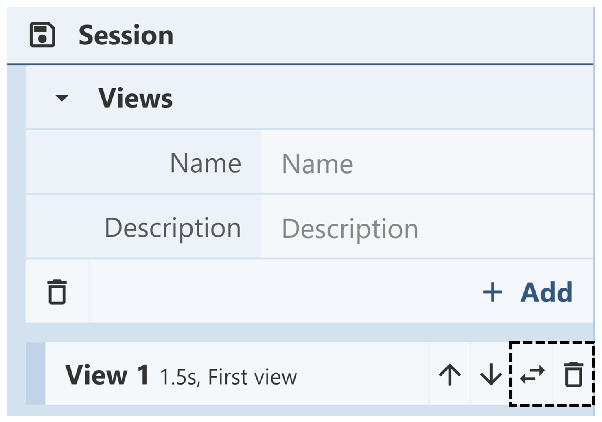Click the Description field label
The image size is (602, 422).
coord(173,228)
